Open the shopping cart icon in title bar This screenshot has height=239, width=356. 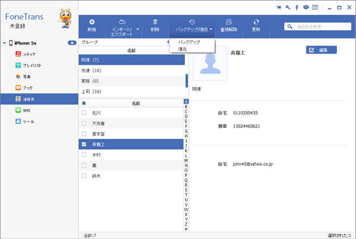(x=279, y=8)
